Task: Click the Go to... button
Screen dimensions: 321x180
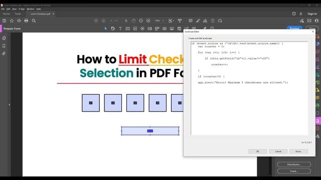Action: (299, 151)
